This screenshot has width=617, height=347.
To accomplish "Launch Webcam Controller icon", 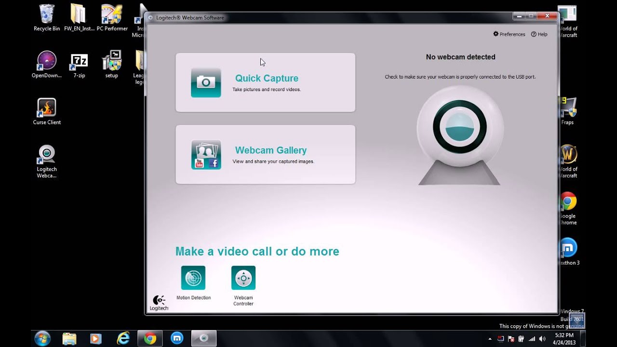I will (x=243, y=278).
